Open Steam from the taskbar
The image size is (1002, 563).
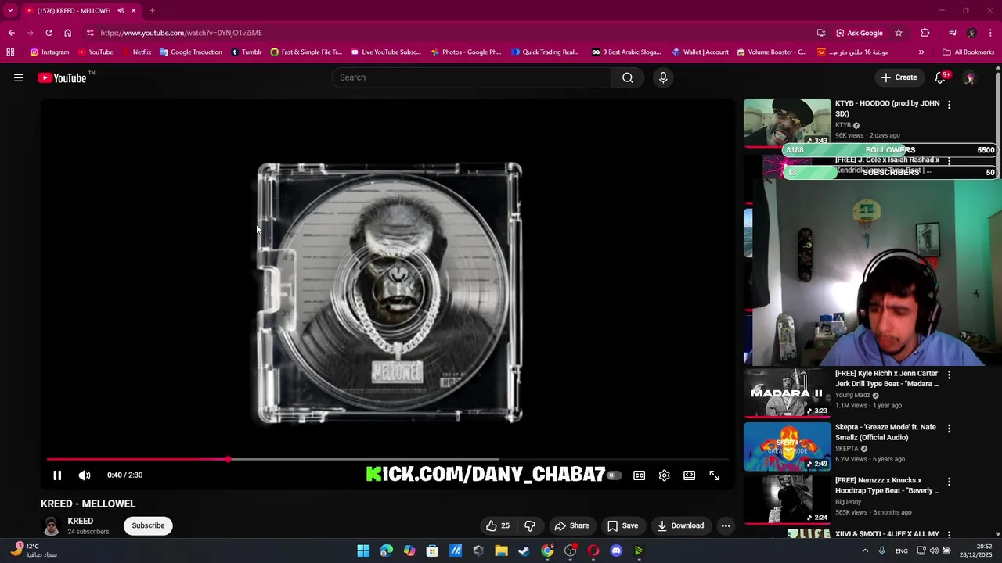[x=524, y=551]
